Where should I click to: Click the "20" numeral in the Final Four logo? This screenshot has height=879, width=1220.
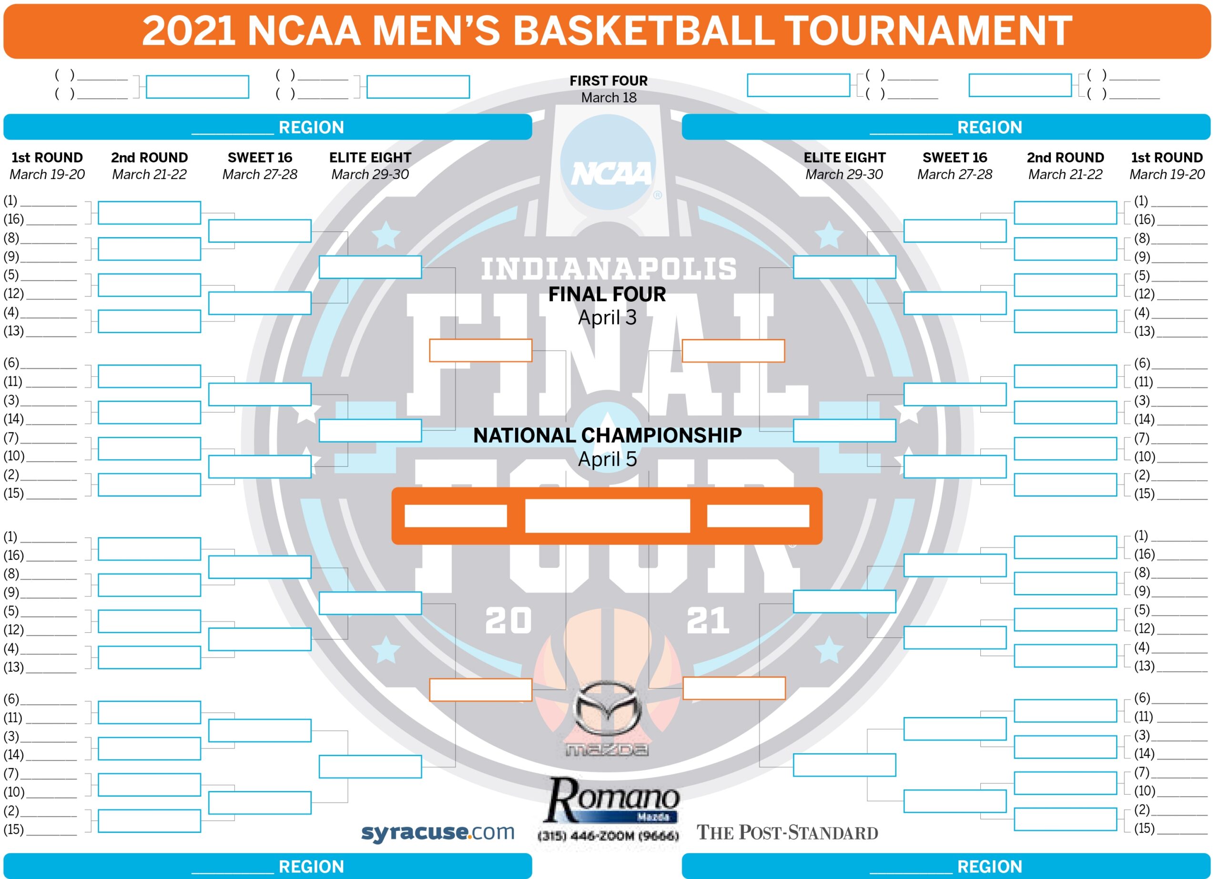pyautogui.click(x=508, y=620)
